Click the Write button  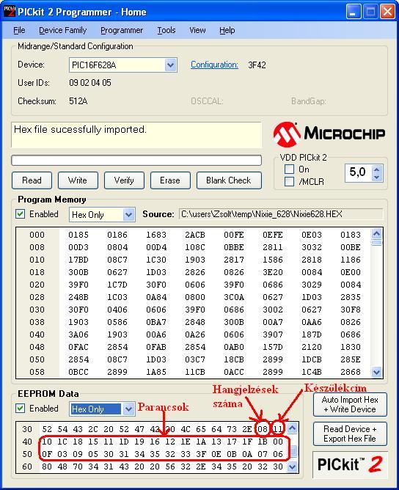(x=78, y=180)
